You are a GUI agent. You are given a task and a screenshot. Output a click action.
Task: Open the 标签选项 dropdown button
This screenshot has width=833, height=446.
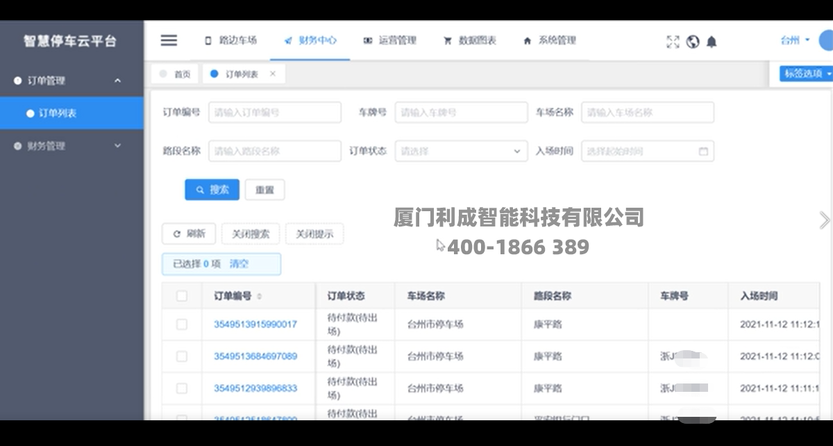tap(806, 74)
